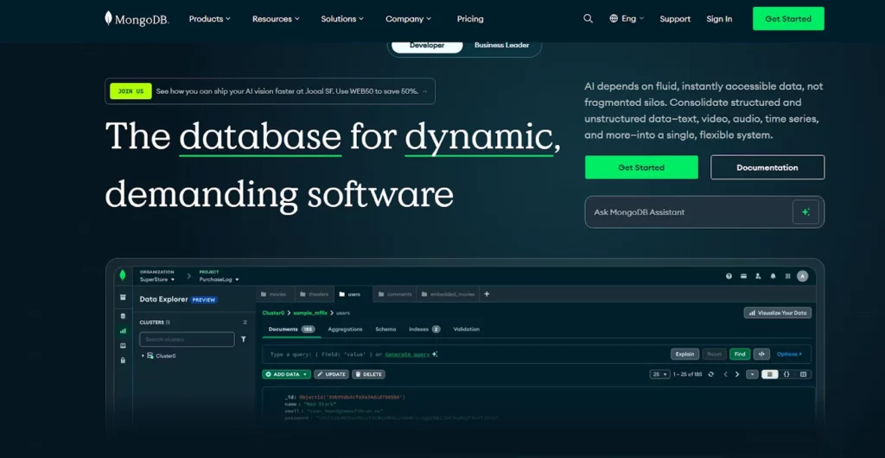The width and height of the screenshot is (885, 458).
Task: Click the MongoDB logo in the navbar
Action: point(137,19)
